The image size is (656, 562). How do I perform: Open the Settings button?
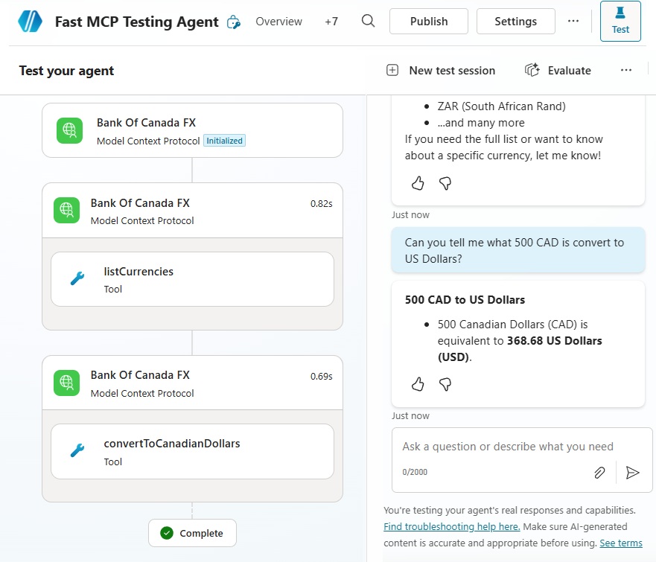click(515, 22)
